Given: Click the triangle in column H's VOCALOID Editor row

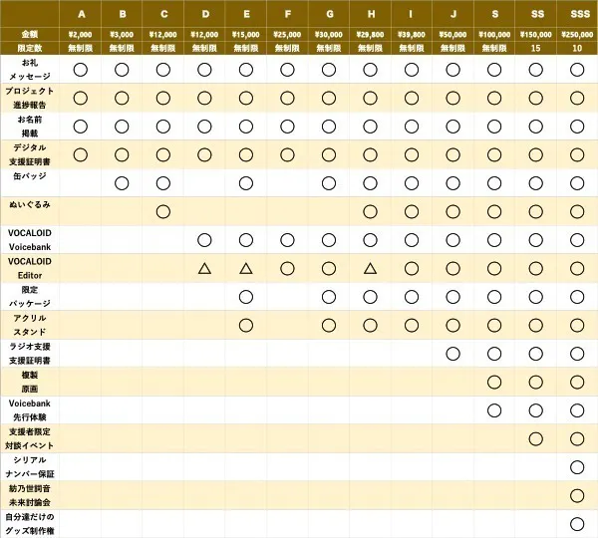Looking at the screenshot, I should [x=370, y=268].
